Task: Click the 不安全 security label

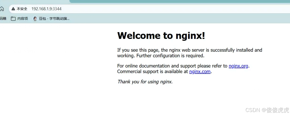Action: (x=22, y=9)
